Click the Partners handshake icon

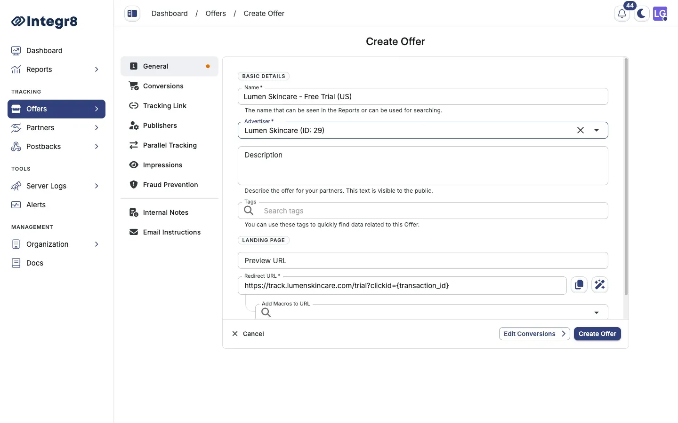pos(16,128)
